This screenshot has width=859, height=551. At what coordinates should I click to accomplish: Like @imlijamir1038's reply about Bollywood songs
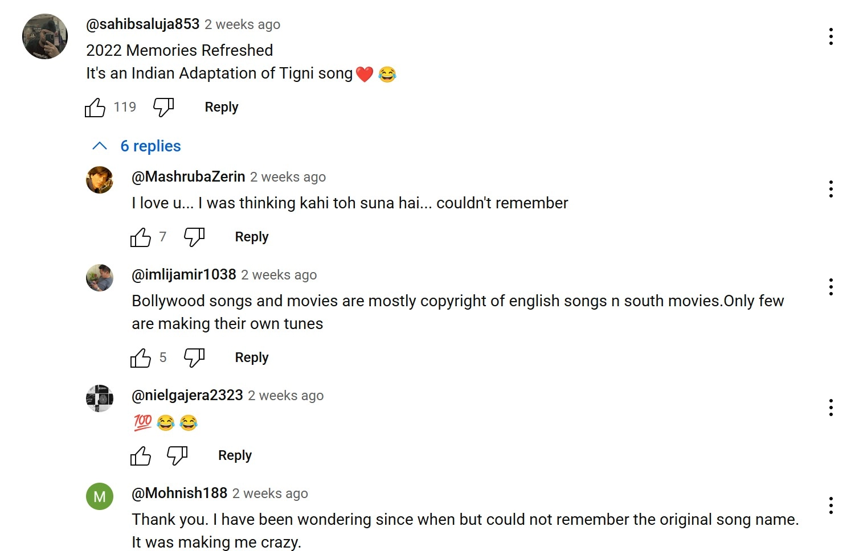141,357
